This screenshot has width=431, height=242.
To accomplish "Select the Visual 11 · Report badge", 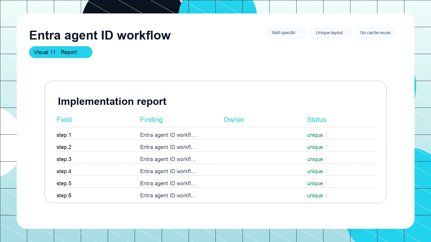I will [x=61, y=52].
